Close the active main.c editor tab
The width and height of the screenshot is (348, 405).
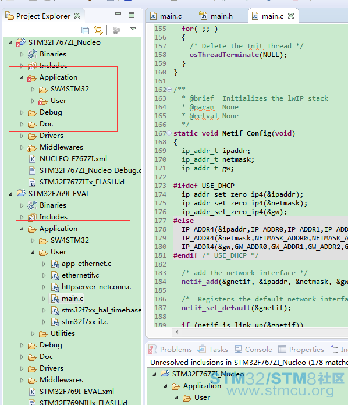[291, 16]
